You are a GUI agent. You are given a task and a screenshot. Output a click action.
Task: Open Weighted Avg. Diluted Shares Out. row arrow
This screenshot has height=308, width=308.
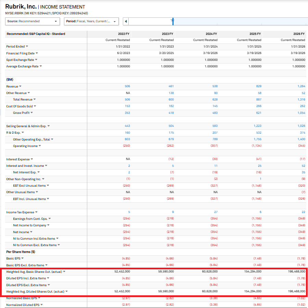click(x=67, y=292)
